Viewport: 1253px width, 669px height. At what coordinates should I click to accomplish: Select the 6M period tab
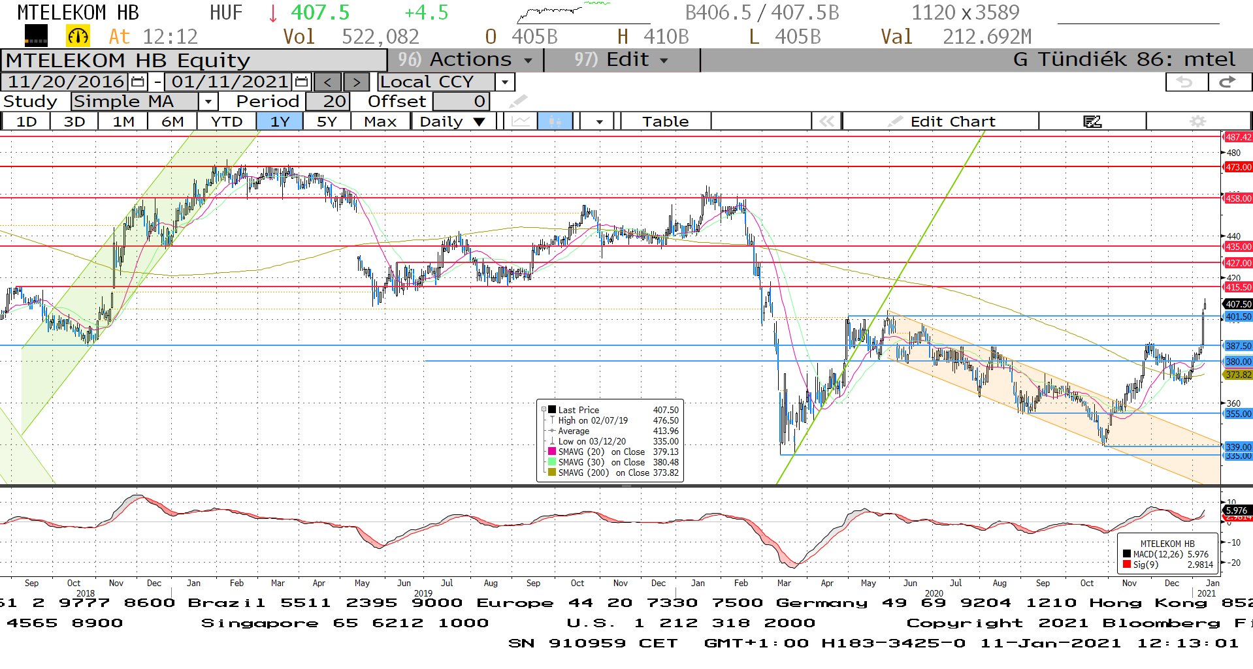(172, 121)
